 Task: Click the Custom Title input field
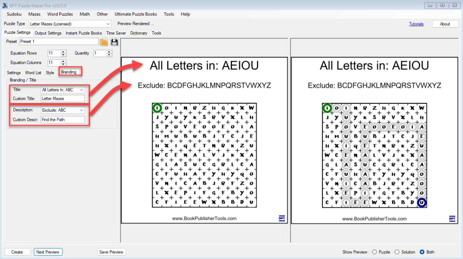pyautogui.click(x=63, y=98)
